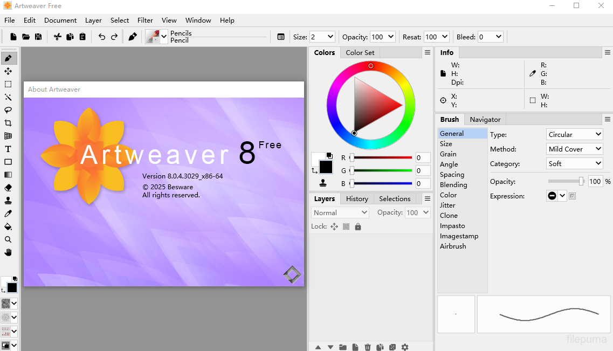Image resolution: width=613 pixels, height=351 pixels.
Task: Open the Filter menu
Action: 145,20
